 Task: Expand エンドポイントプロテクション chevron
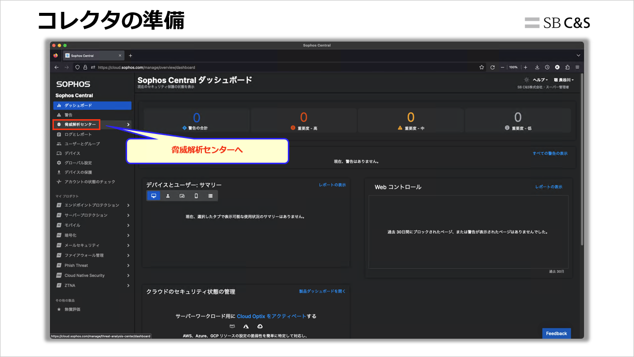point(128,205)
